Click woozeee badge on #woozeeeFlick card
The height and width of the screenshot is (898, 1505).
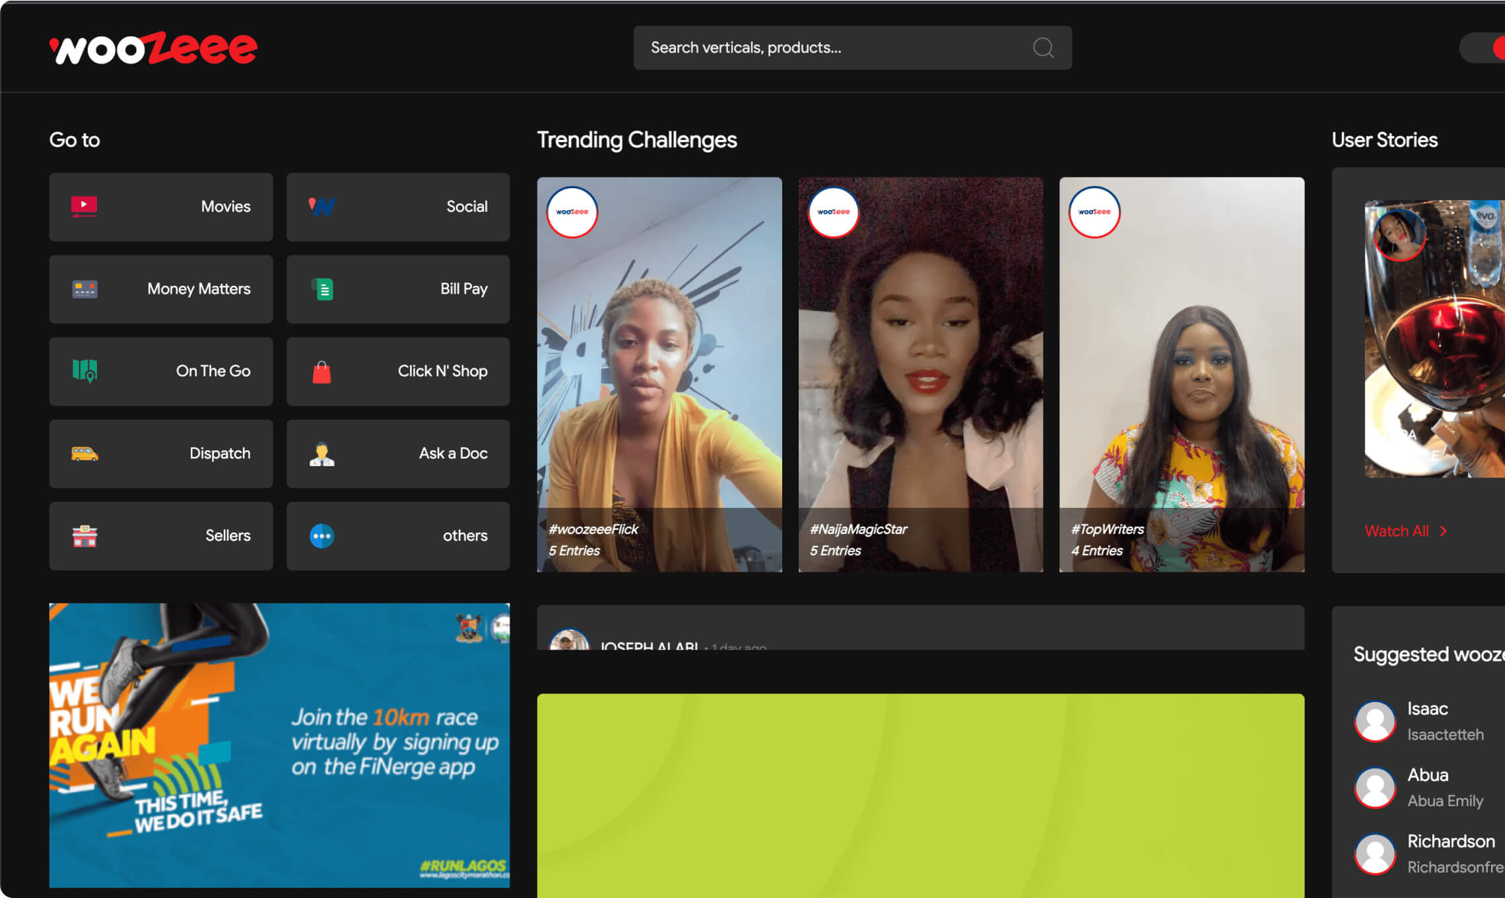tap(572, 212)
